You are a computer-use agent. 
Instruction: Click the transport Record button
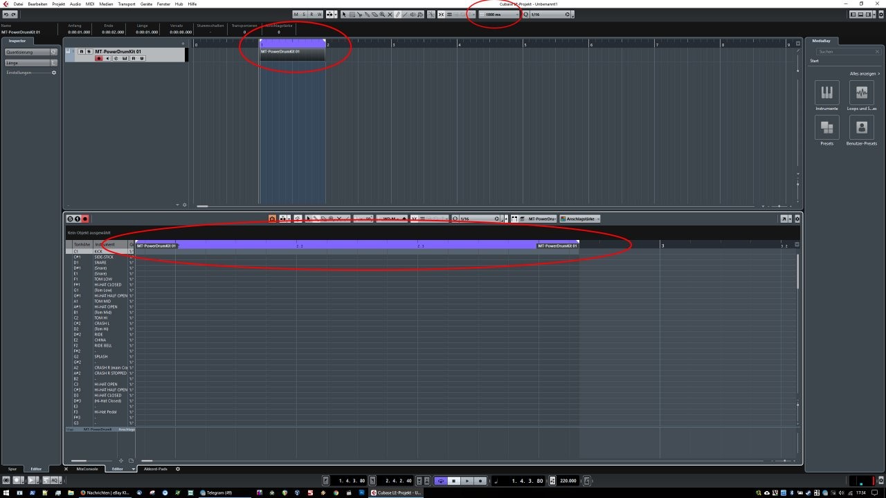coord(480,481)
